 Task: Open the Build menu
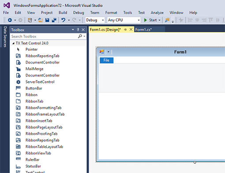(63, 13)
